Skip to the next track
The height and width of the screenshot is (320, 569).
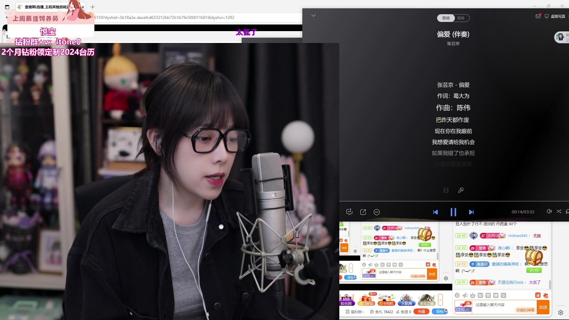(x=471, y=212)
